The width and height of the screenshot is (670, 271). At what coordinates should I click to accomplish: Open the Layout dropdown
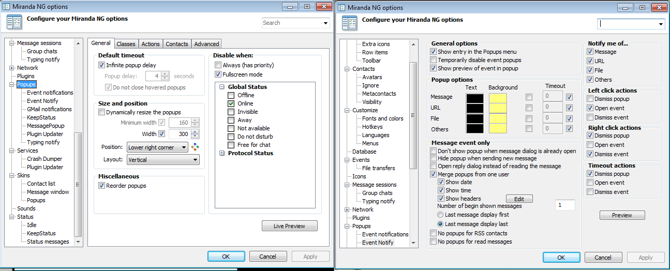click(163, 160)
